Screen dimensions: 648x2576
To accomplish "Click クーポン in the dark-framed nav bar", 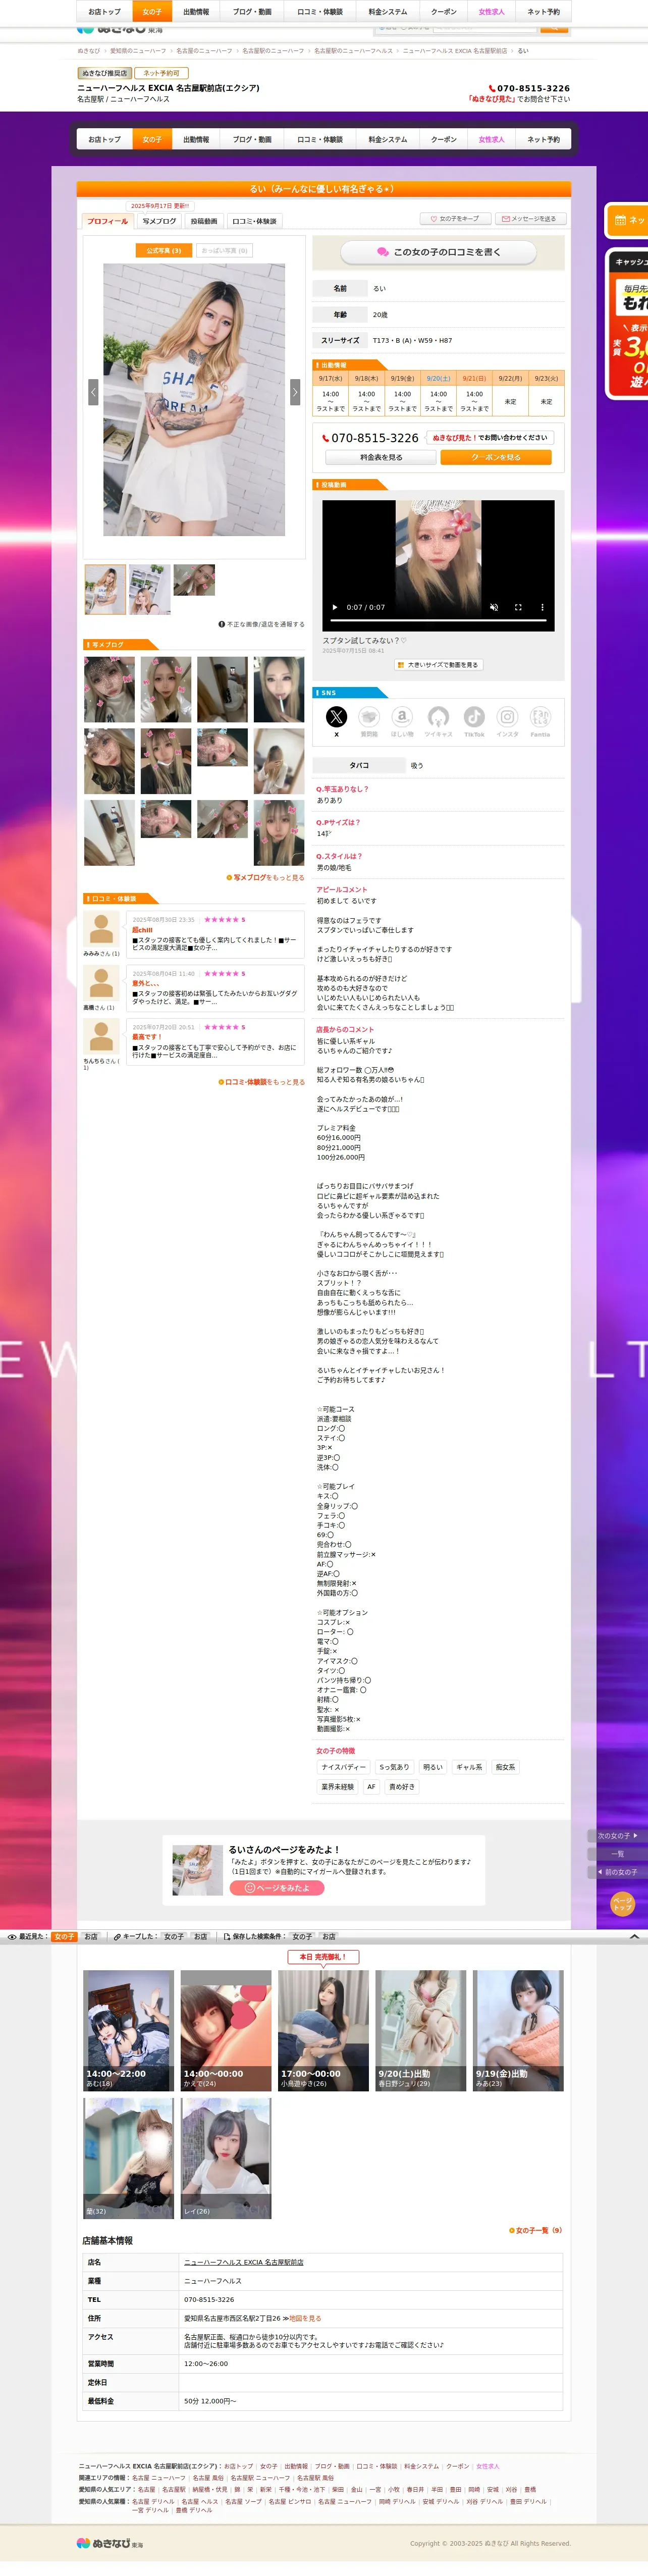I will (444, 140).
